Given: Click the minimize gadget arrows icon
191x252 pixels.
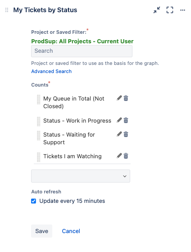Looking at the screenshot, I should (157, 10).
